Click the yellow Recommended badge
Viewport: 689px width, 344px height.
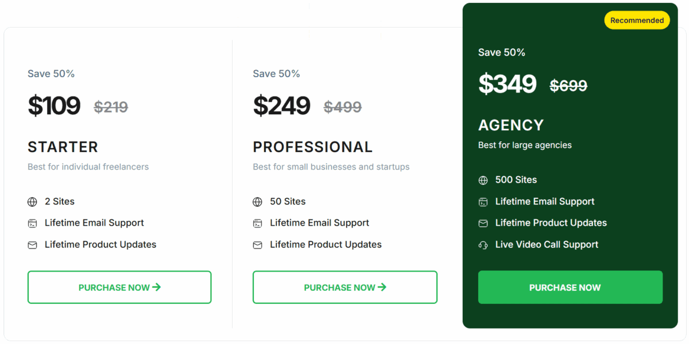637,20
